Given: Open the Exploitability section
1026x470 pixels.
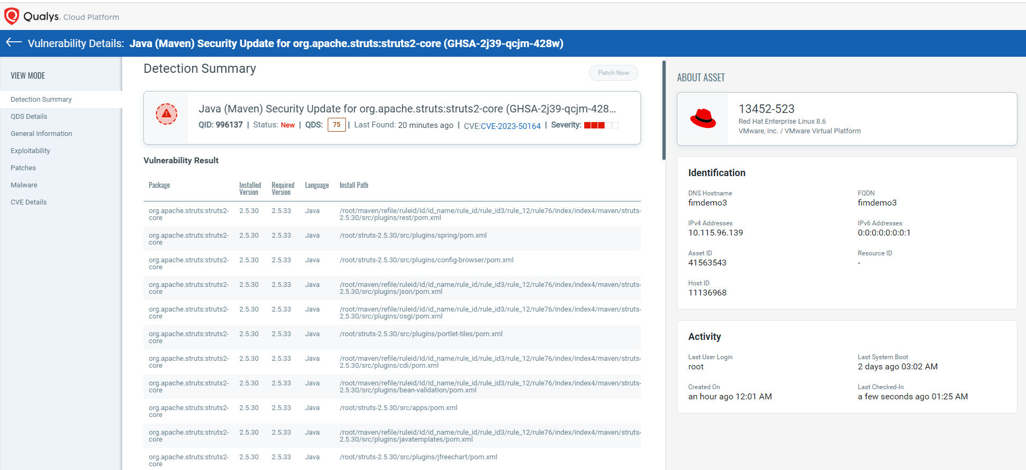Looking at the screenshot, I should pos(31,151).
